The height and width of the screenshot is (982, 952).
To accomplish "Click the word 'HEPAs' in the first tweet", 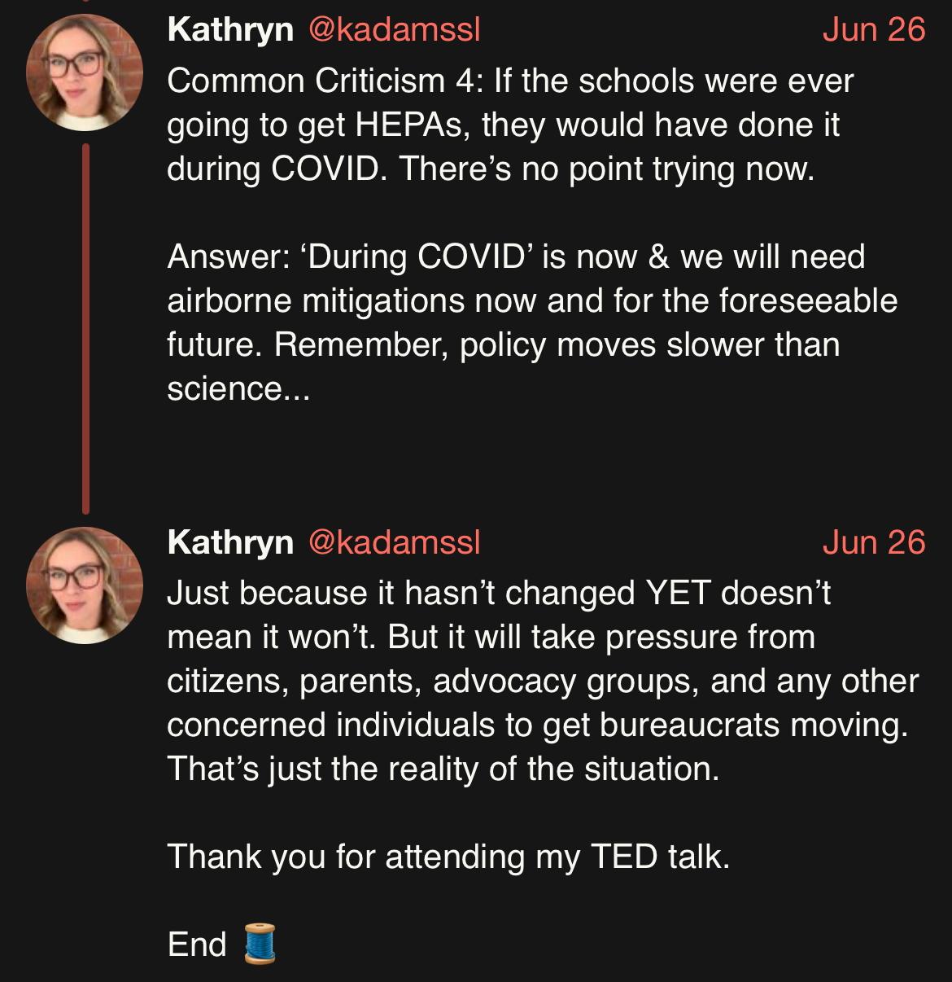I will pos(417,125).
